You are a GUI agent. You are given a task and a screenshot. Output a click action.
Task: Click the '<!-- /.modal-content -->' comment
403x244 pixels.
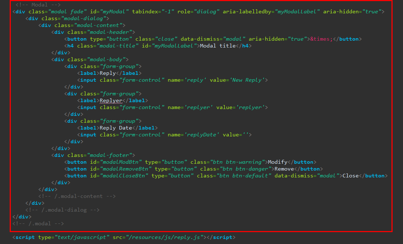[77, 196]
